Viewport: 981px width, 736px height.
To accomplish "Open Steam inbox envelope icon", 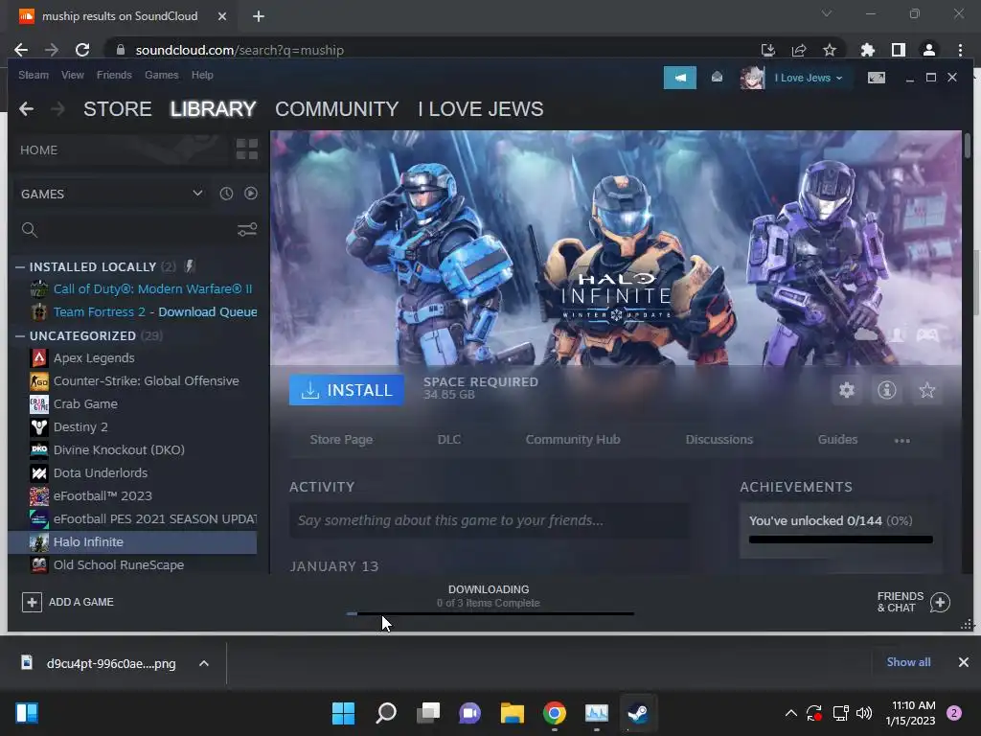I will point(717,77).
